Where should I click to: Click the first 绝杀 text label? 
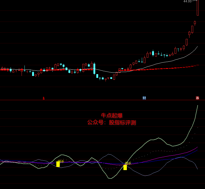61,161
